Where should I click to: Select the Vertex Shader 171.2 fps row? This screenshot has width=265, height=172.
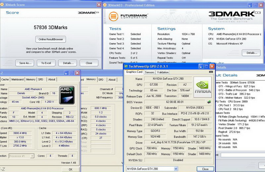234,124
